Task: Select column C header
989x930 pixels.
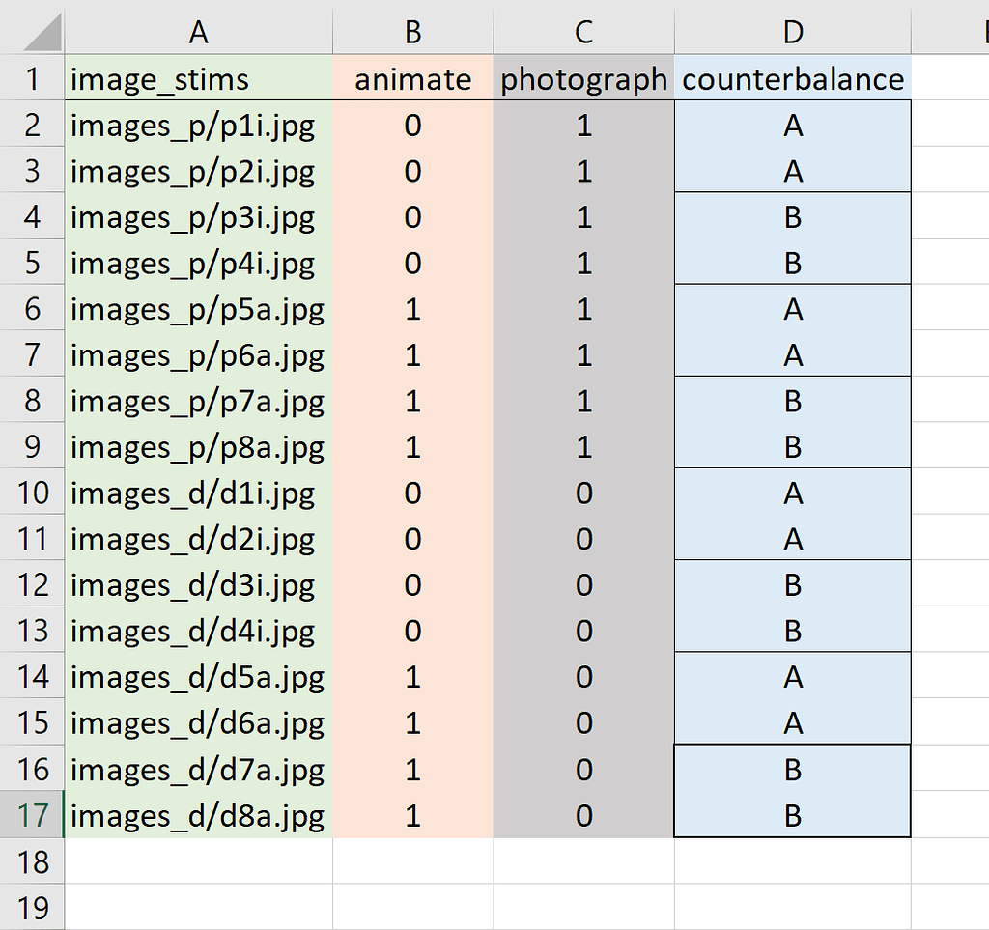Action: coord(583,31)
